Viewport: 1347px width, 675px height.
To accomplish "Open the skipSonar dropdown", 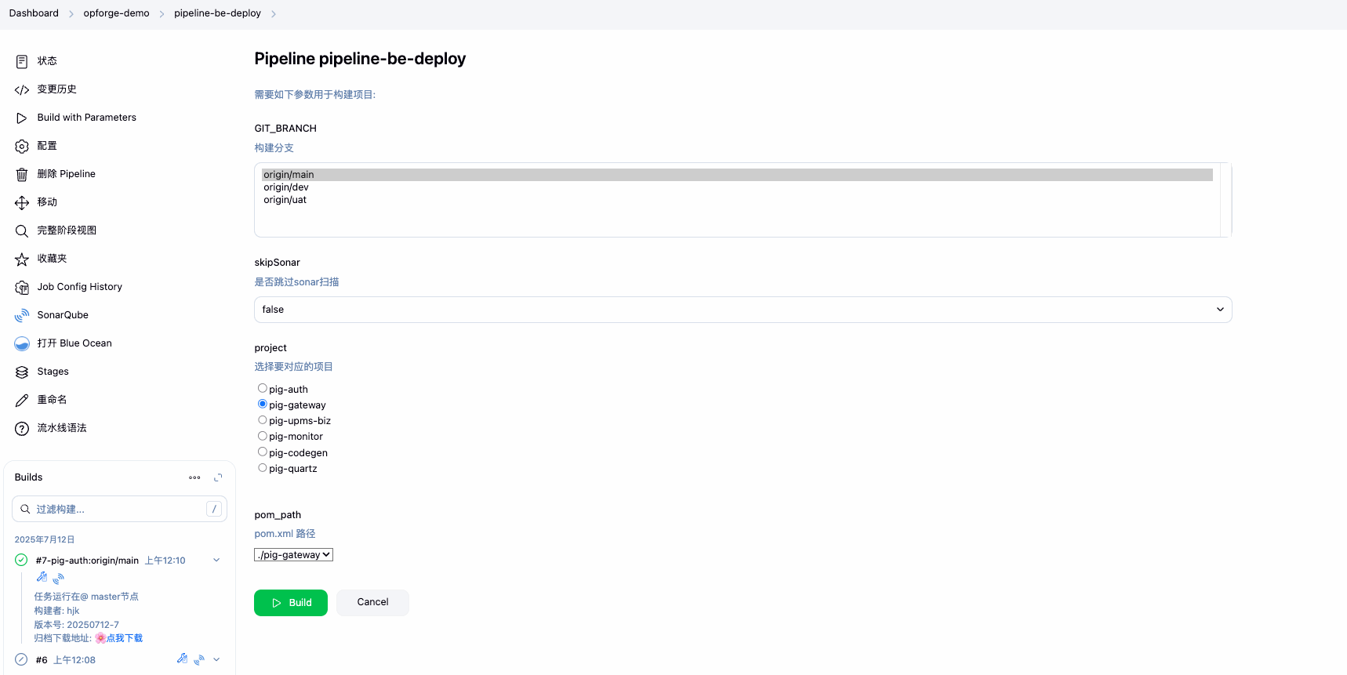I will coord(742,310).
